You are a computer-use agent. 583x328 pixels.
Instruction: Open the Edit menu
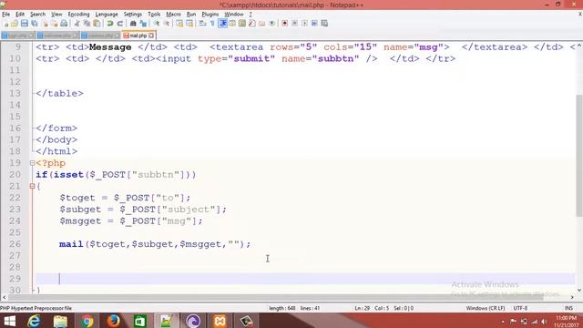click(20, 15)
